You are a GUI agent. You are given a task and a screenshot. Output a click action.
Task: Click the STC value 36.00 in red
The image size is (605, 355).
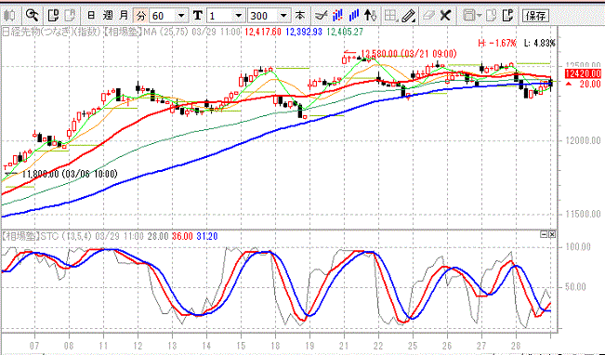pyautogui.click(x=182, y=236)
